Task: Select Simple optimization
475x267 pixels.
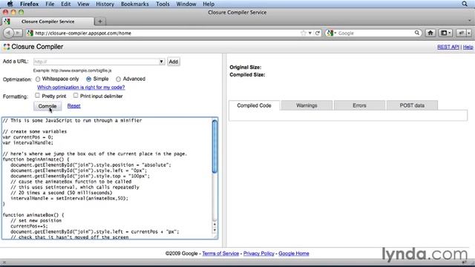Action: pos(88,79)
